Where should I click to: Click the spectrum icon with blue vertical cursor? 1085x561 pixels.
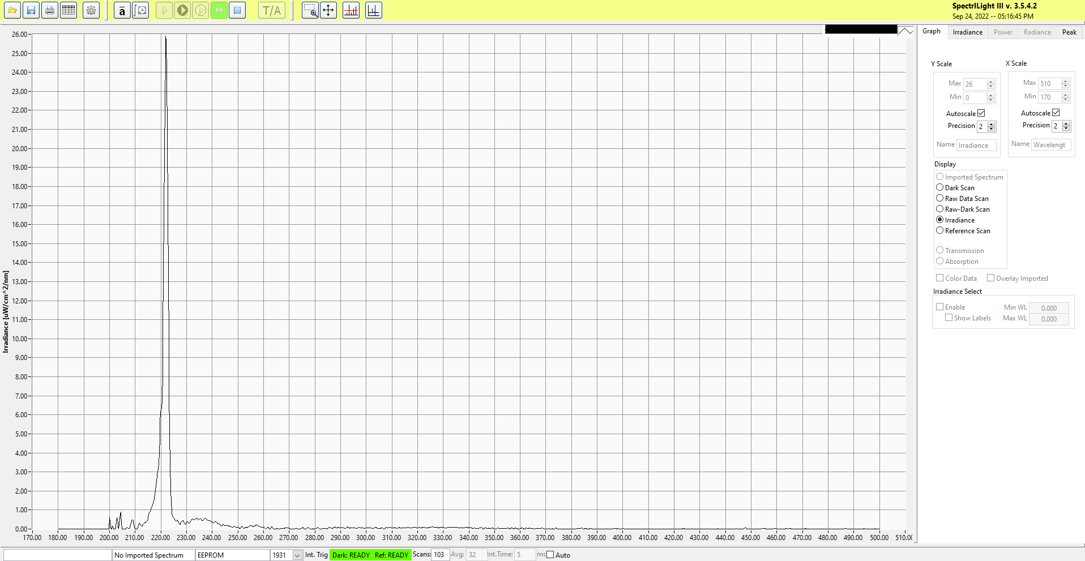374,10
